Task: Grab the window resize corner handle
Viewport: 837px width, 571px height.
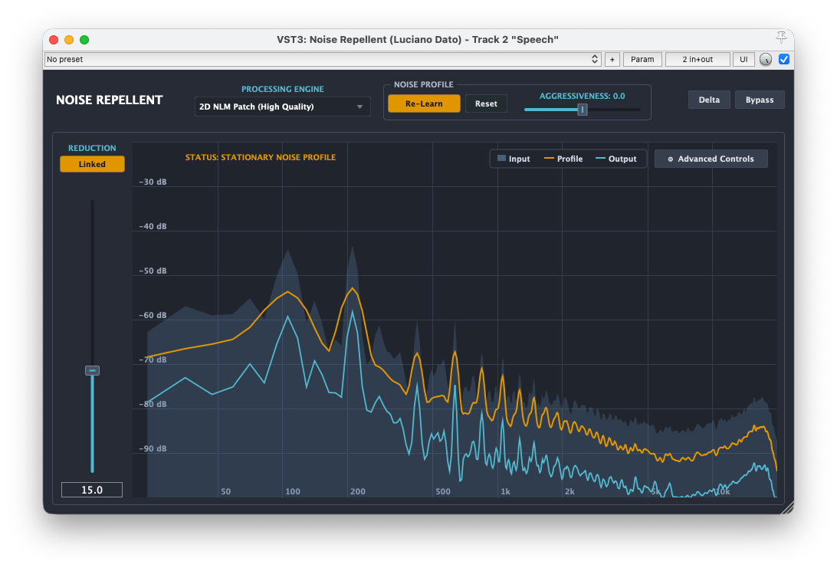Action: pos(787,509)
